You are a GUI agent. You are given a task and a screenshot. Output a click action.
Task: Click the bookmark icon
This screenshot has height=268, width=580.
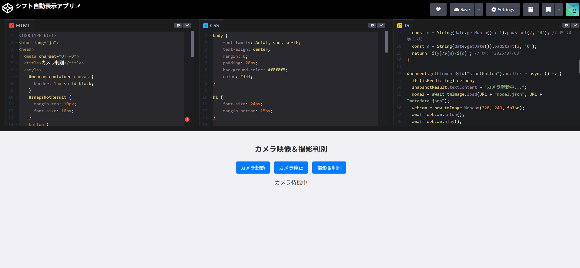click(x=548, y=9)
